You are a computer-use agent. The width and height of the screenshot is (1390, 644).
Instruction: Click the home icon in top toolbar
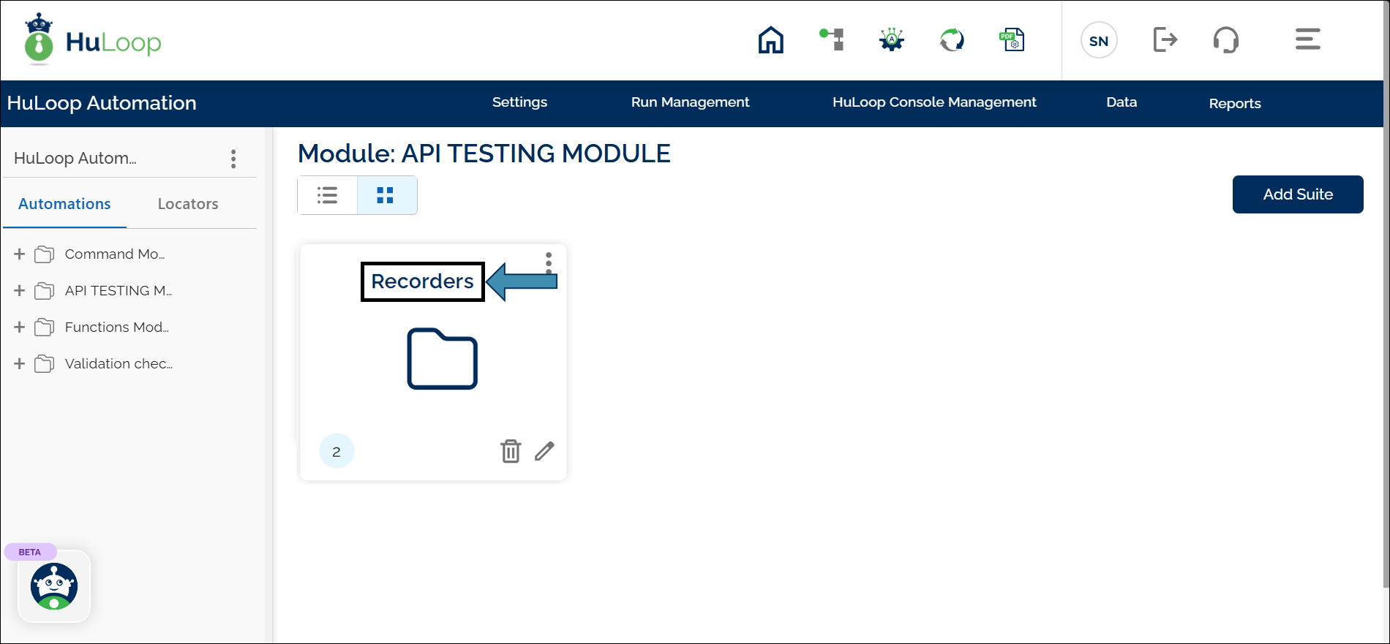click(770, 40)
